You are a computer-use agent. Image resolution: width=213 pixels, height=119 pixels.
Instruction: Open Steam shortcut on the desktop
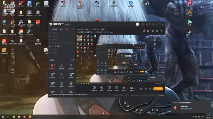click(97, 4)
